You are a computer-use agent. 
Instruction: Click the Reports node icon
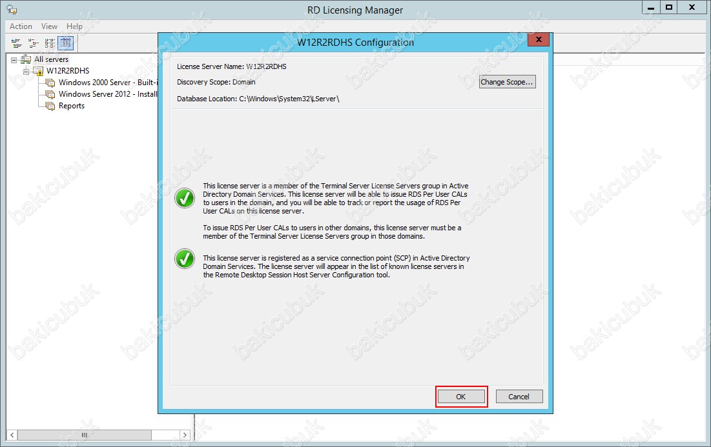(x=50, y=106)
